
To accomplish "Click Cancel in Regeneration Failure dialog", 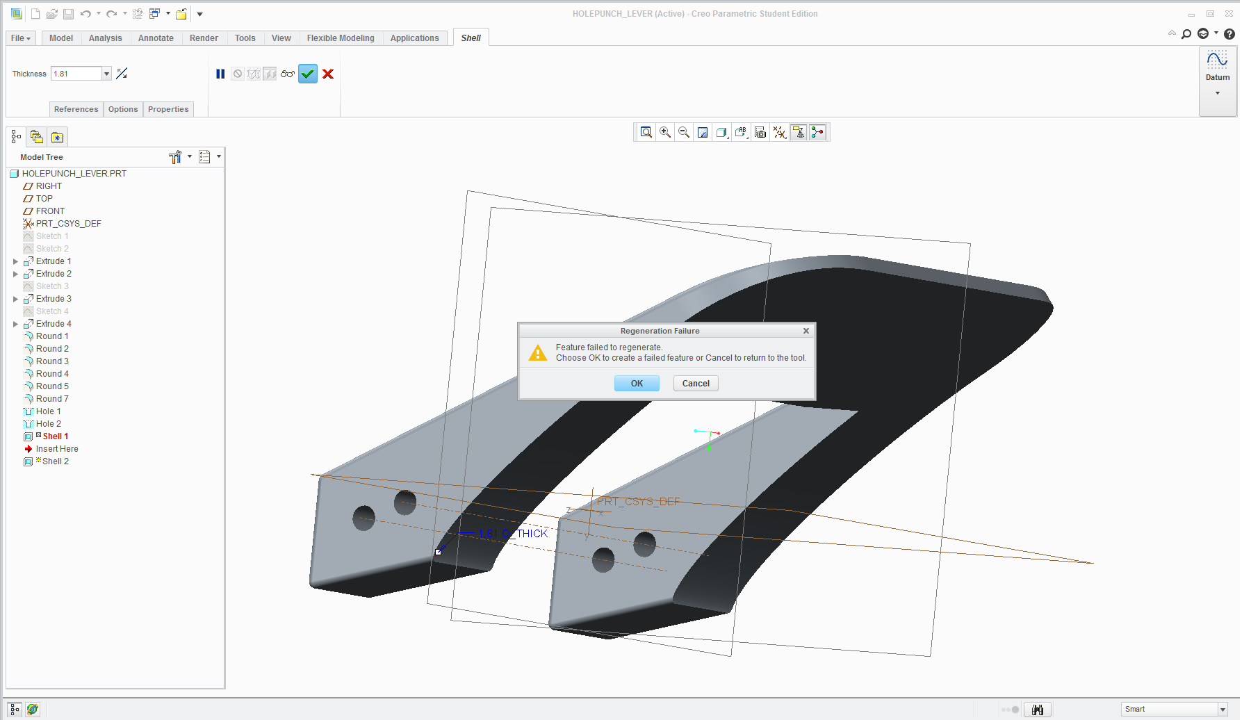I will 696,384.
